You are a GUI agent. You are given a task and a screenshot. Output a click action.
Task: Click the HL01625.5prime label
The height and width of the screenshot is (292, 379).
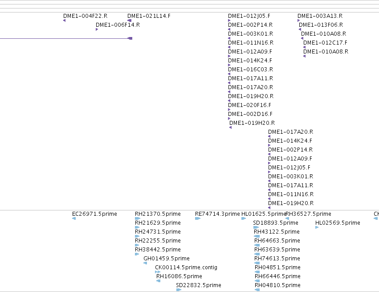pos(264,214)
